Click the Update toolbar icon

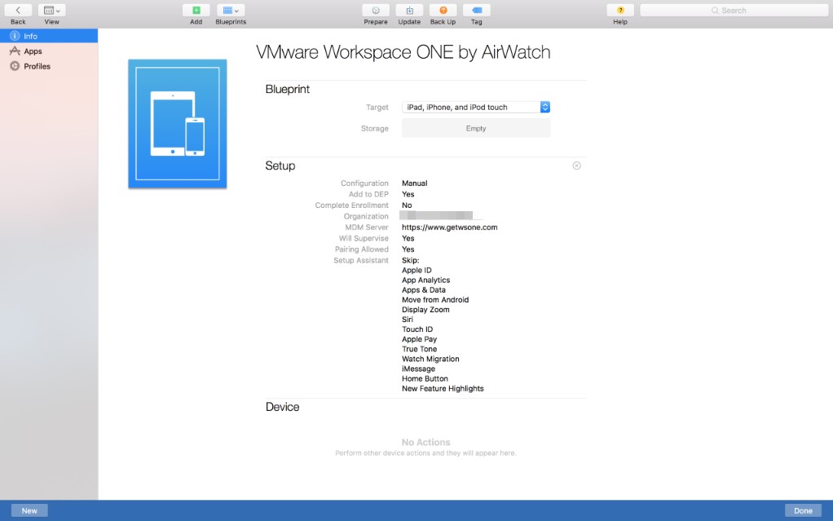coord(409,11)
